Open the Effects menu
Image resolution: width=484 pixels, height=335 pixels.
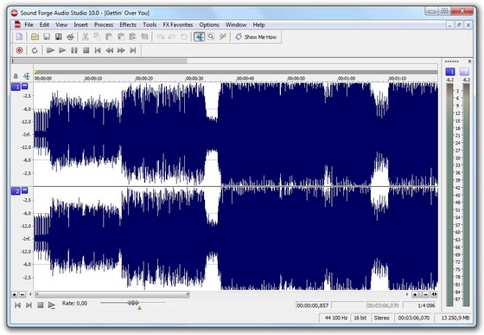[x=128, y=25]
